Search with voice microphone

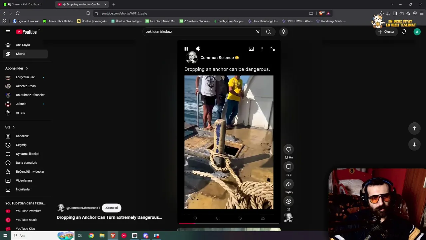click(x=283, y=32)
